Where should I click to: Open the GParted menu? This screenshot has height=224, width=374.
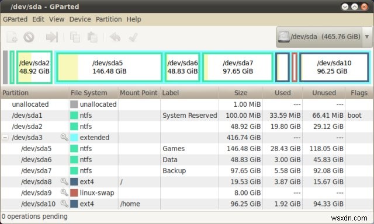pos(15,19)
